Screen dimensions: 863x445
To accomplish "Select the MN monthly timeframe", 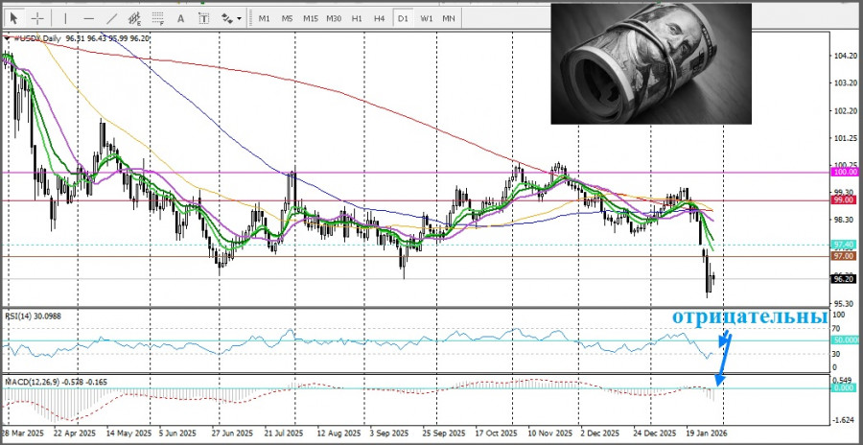I will (449, 18).
